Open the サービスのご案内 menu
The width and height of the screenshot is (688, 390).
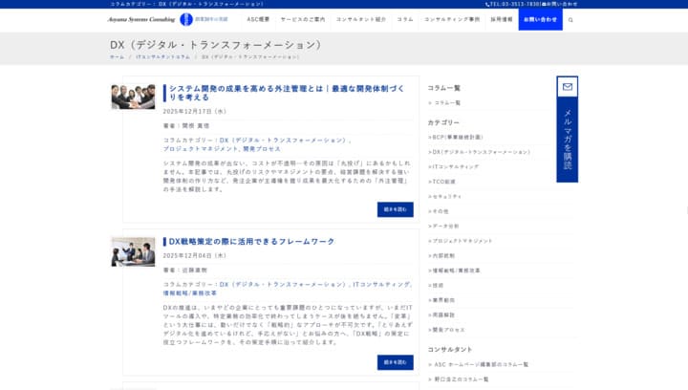(x=303, y=19)
